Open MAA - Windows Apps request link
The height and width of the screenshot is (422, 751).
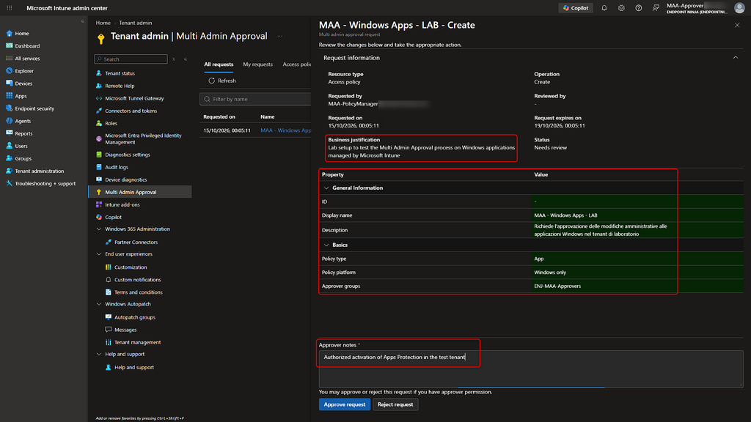286,130
